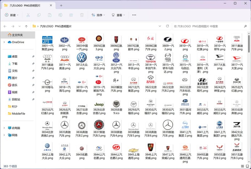Refresh the current folder view
The width and height of the screenshot is (251, 169).
click(167, 26)
